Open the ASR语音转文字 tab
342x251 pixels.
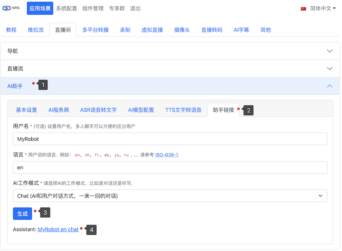[98, 110]
